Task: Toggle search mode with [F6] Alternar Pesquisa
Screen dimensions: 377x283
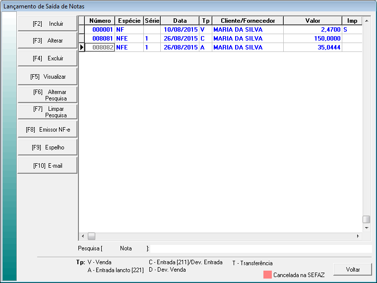Action: point(48,95)
